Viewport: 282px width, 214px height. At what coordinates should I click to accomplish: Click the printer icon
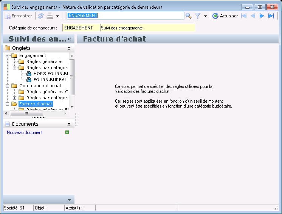click(50, 16)
